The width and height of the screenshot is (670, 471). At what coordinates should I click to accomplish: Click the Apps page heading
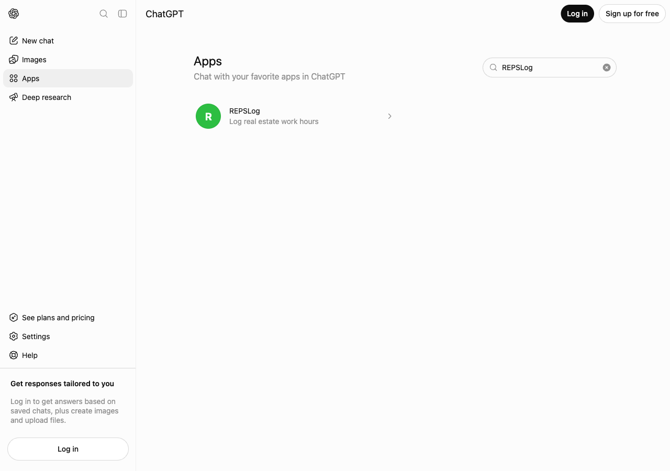[208, 61]
